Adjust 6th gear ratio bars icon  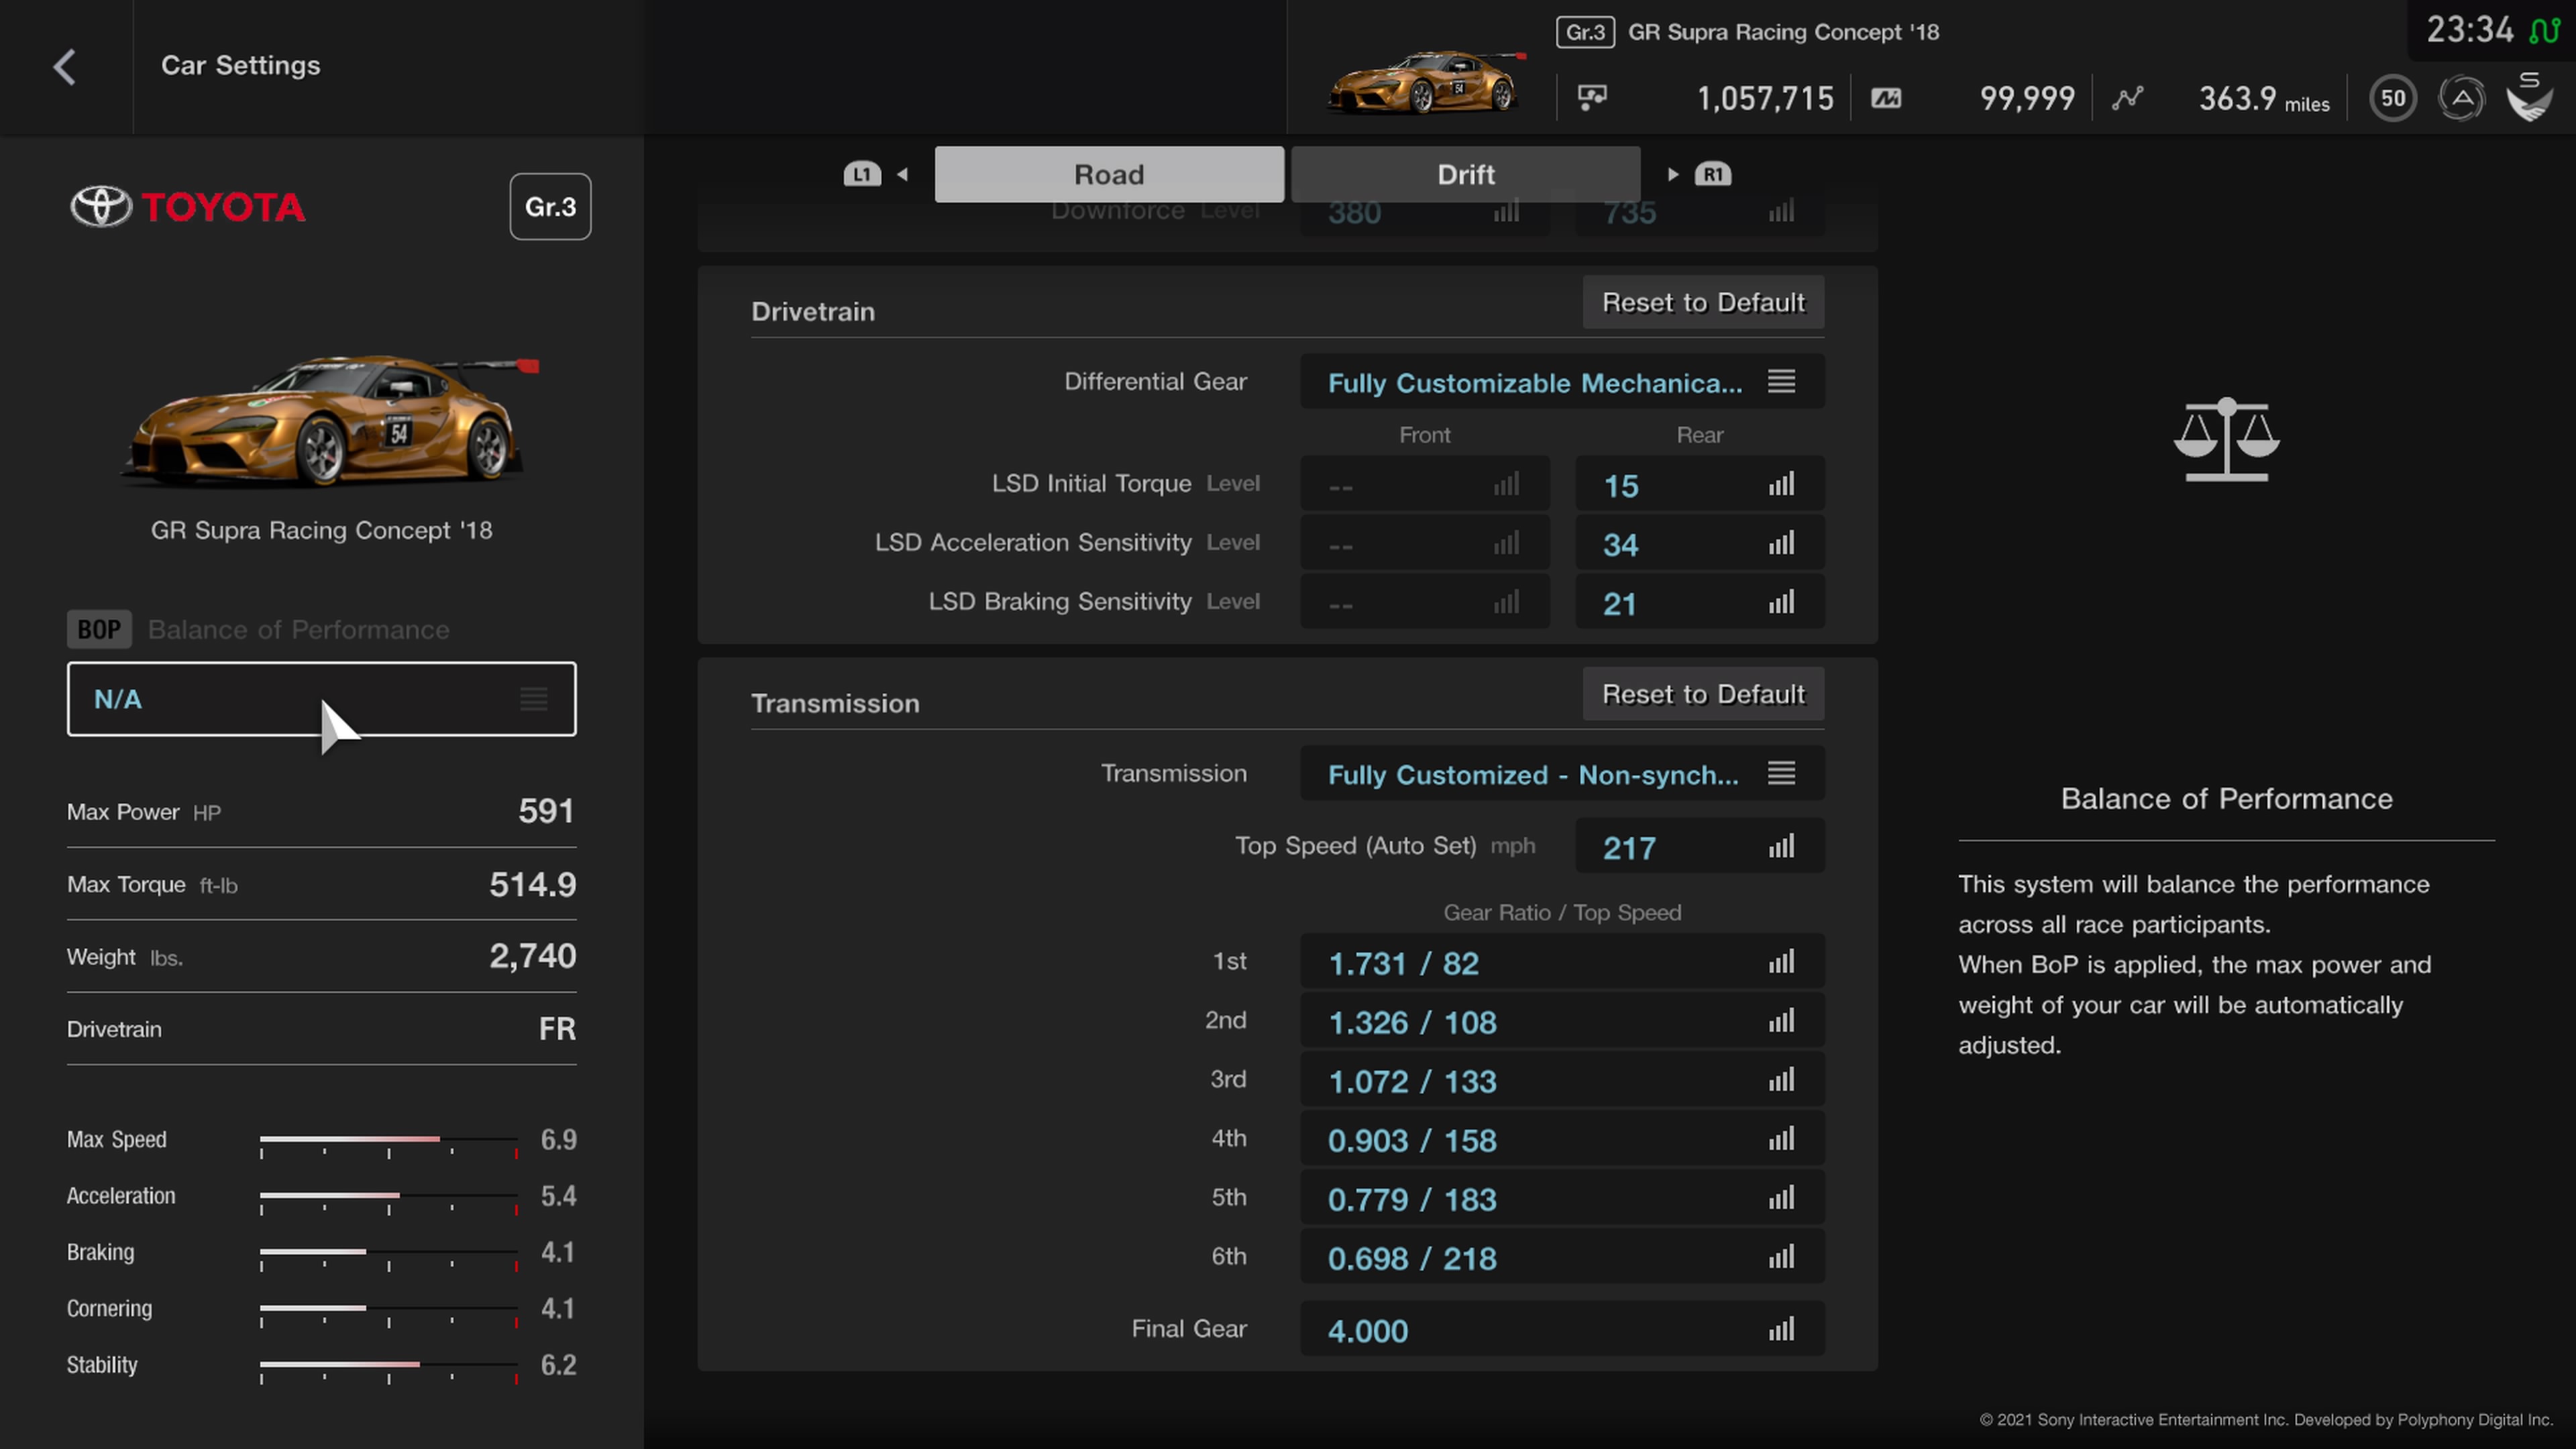click(x=1781, y=1256)
